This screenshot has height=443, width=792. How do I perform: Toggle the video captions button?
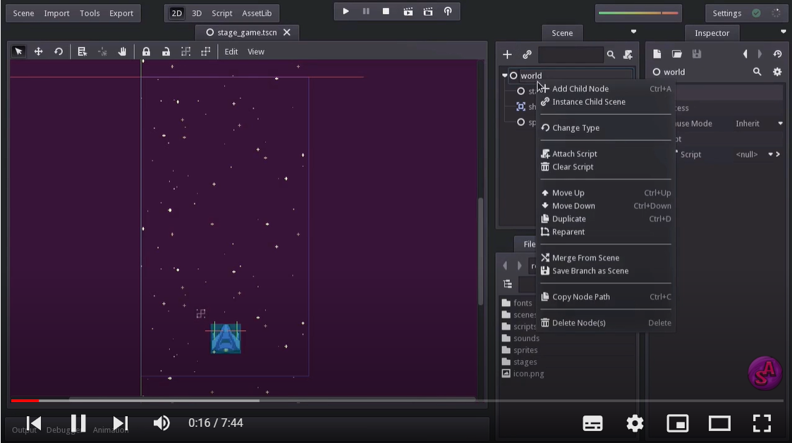click(x=592, y=423)
